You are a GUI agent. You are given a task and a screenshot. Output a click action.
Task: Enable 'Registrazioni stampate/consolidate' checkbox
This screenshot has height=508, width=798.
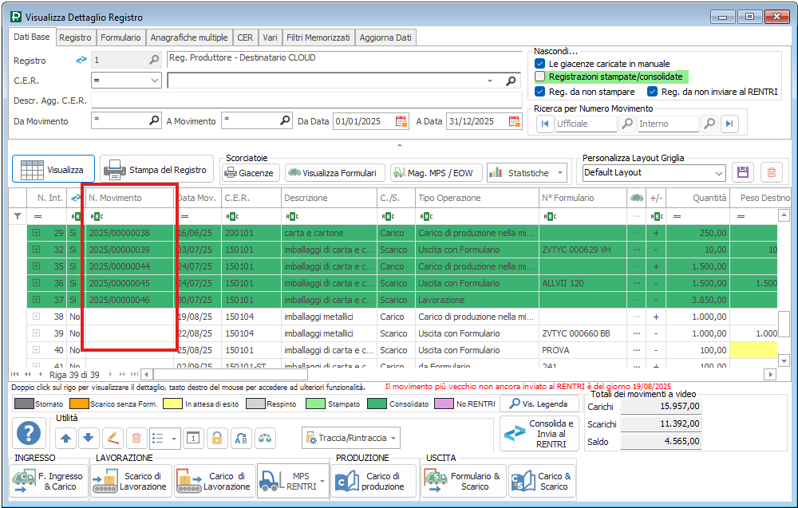tap(540, 77)
